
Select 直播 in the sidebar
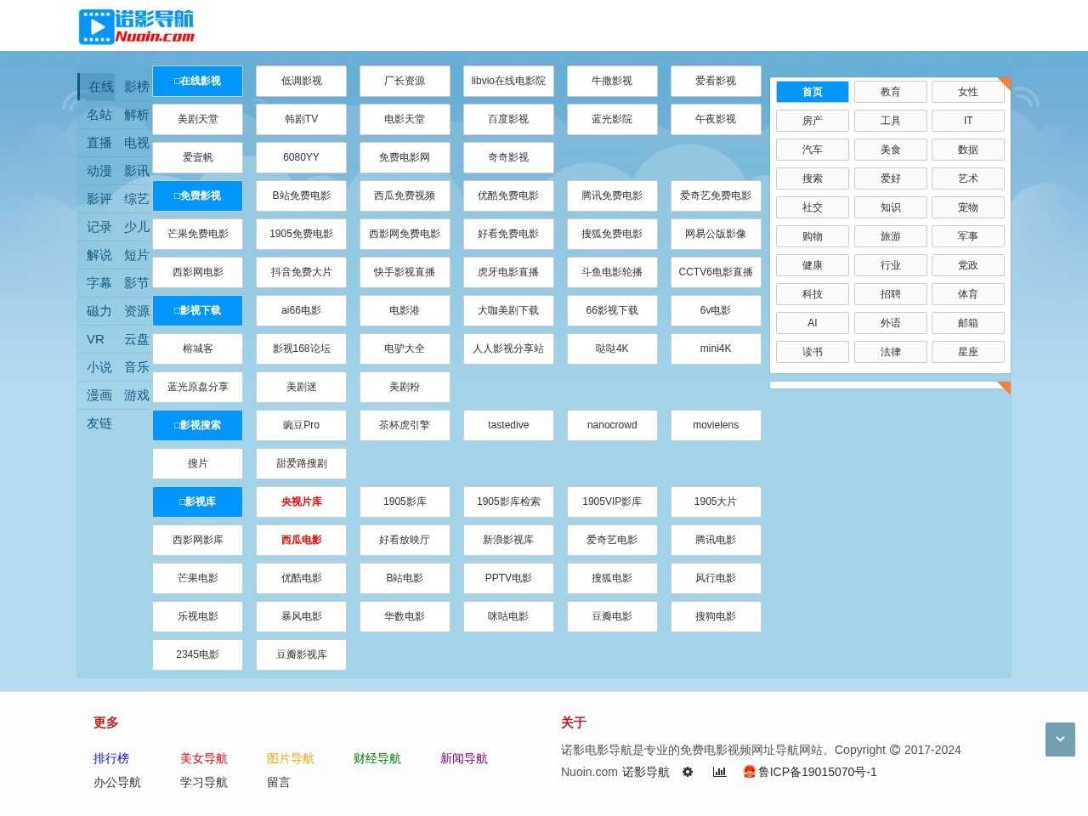[x=99, y=143]
